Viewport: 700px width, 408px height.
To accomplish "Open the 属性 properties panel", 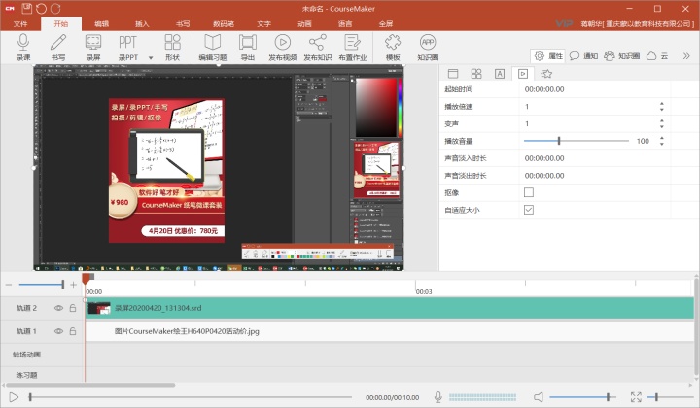I will tap(548, 56).
